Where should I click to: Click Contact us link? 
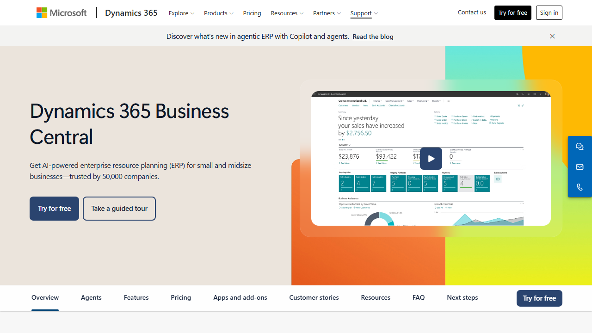point(472,12)
